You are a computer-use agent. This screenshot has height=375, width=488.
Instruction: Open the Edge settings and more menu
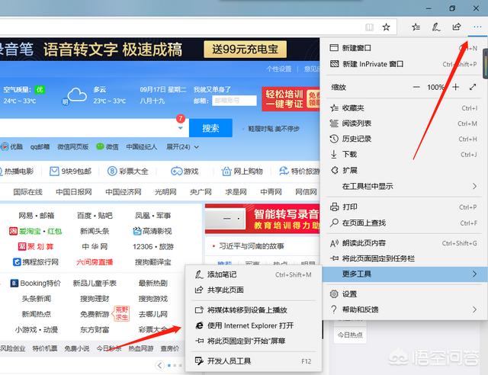tap(477, 27)
